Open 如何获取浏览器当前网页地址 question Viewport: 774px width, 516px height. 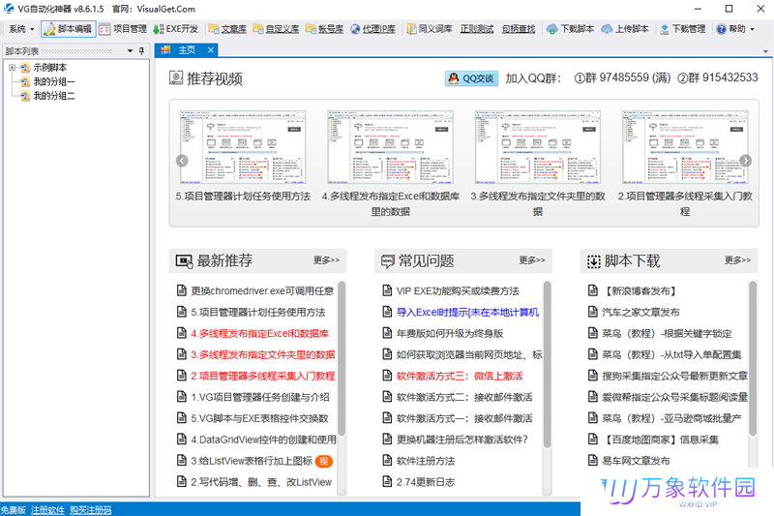[x=469, y=355]
